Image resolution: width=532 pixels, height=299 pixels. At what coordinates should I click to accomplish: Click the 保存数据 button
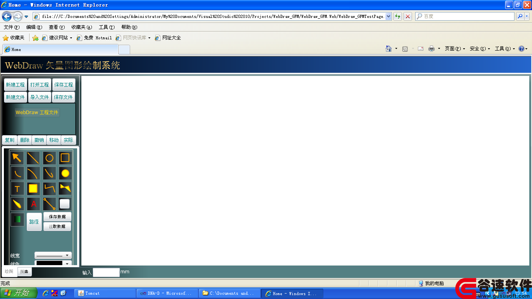pos(57,217)
